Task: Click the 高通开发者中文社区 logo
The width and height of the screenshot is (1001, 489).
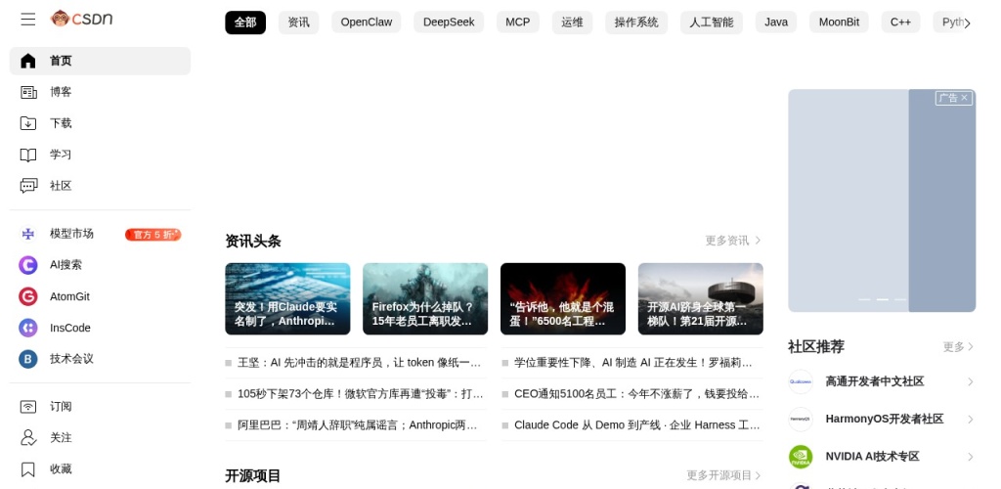Action: pos(801,381)
